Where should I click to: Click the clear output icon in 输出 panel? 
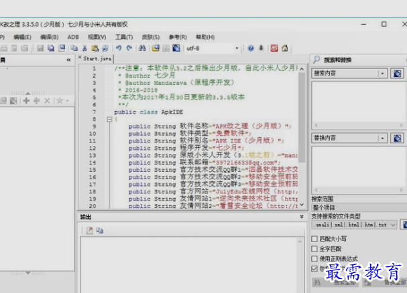pos(90,230)
